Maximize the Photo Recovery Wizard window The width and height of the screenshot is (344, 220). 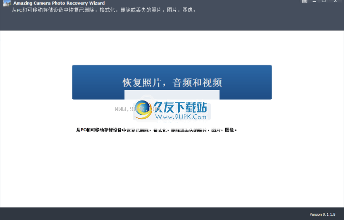[323, 1]
